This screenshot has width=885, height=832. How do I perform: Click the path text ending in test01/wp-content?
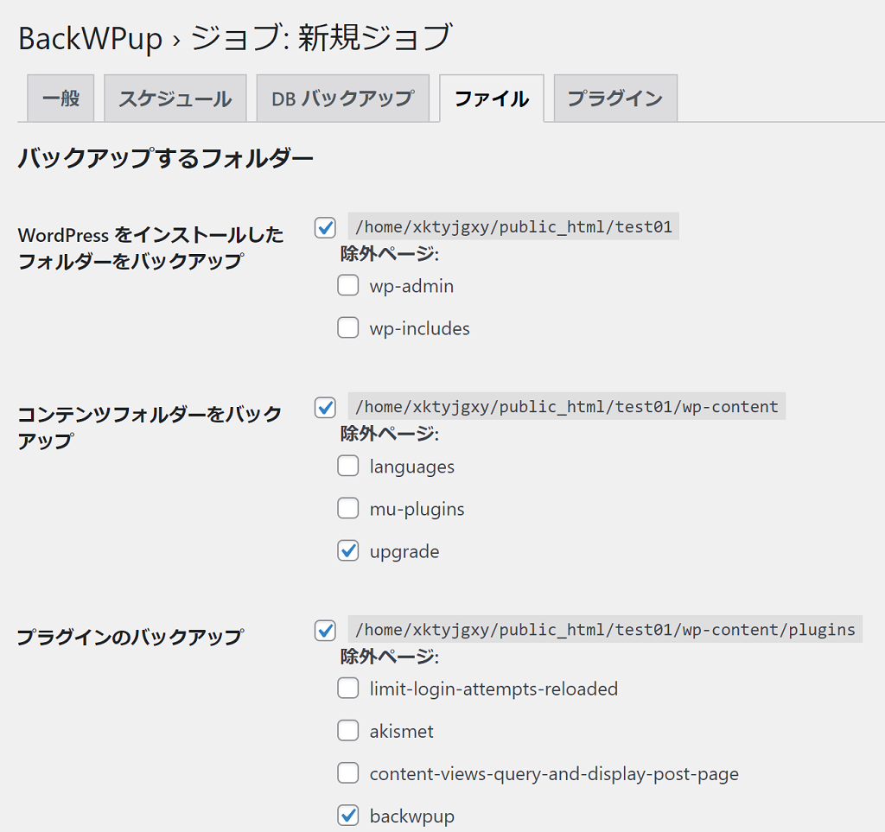[x=566, y=407]
